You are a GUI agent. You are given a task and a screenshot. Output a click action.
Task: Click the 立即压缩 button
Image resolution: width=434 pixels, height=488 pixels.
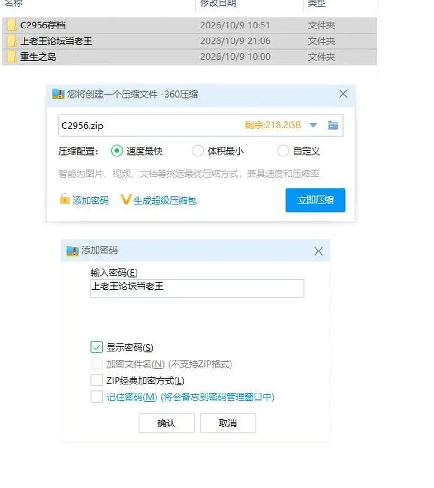pos(316,200)
